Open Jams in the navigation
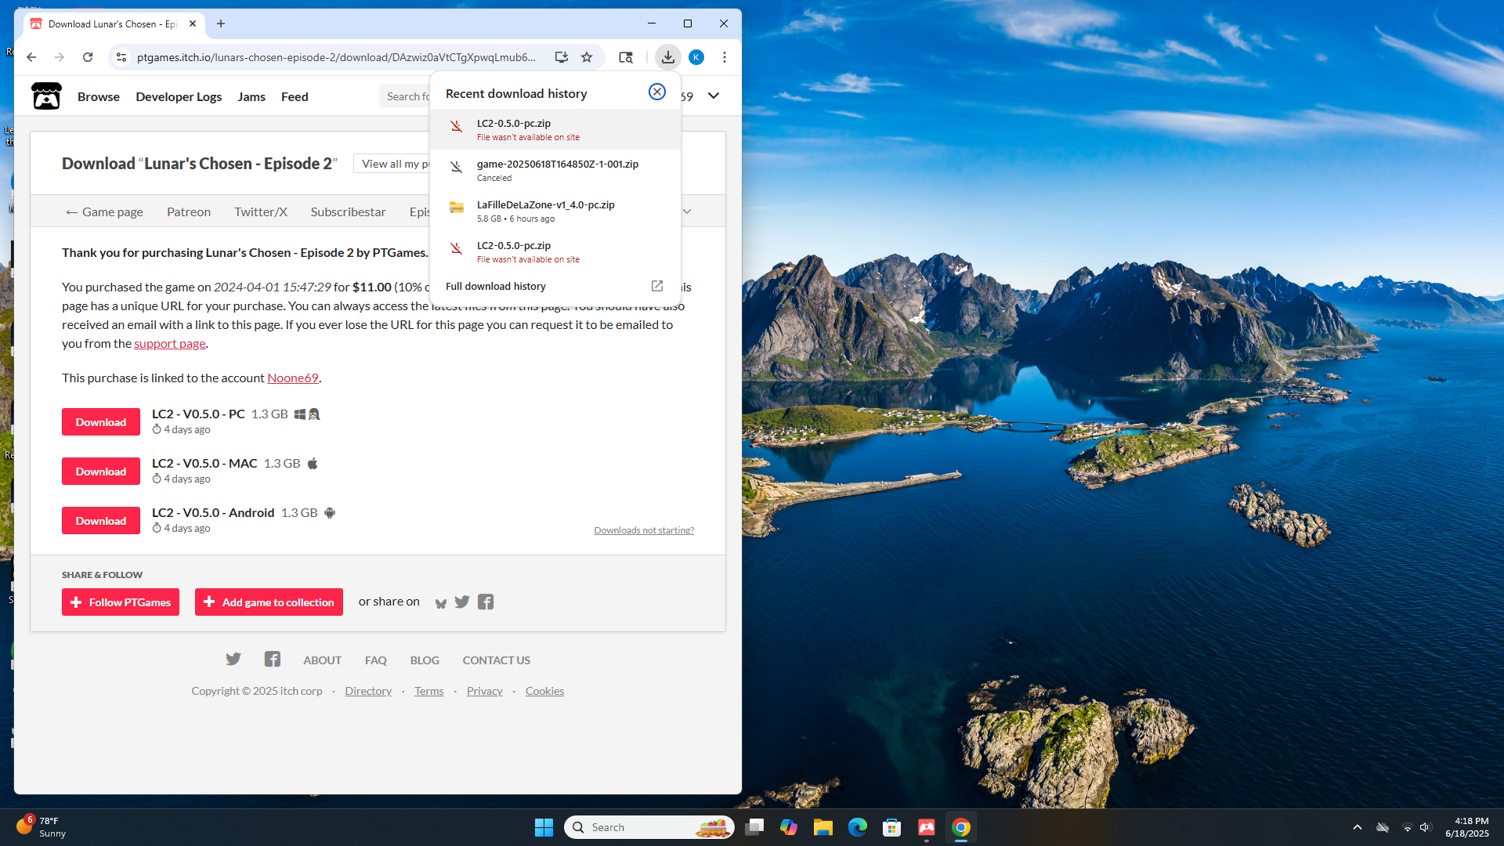The width and height of the screenshot is (1504, 846). coord(251,96)
